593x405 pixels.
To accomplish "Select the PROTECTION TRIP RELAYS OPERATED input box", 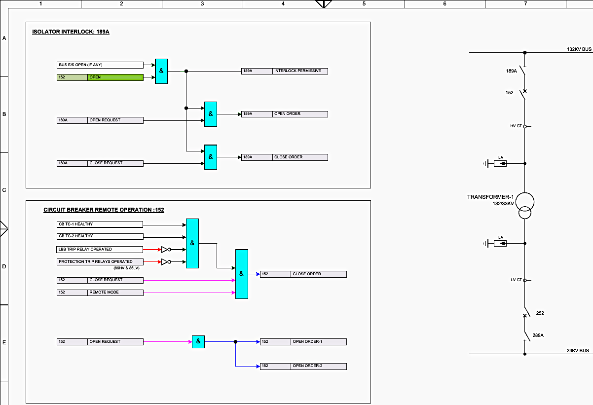I will click(x=100, y=262).
